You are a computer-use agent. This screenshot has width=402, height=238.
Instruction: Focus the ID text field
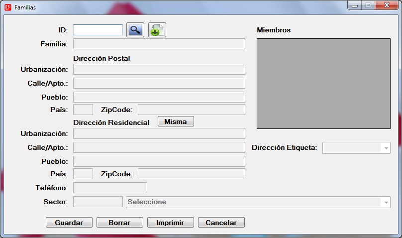tap(98, 30)
